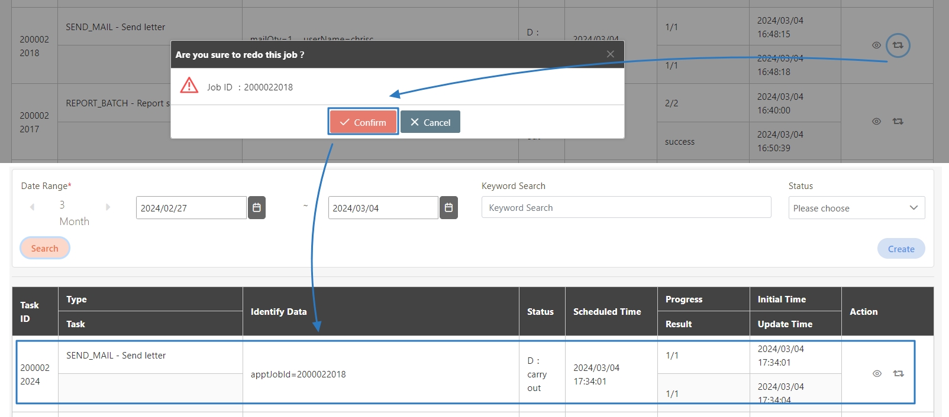Click the start date field 2024/02/27

click(191, 208)
